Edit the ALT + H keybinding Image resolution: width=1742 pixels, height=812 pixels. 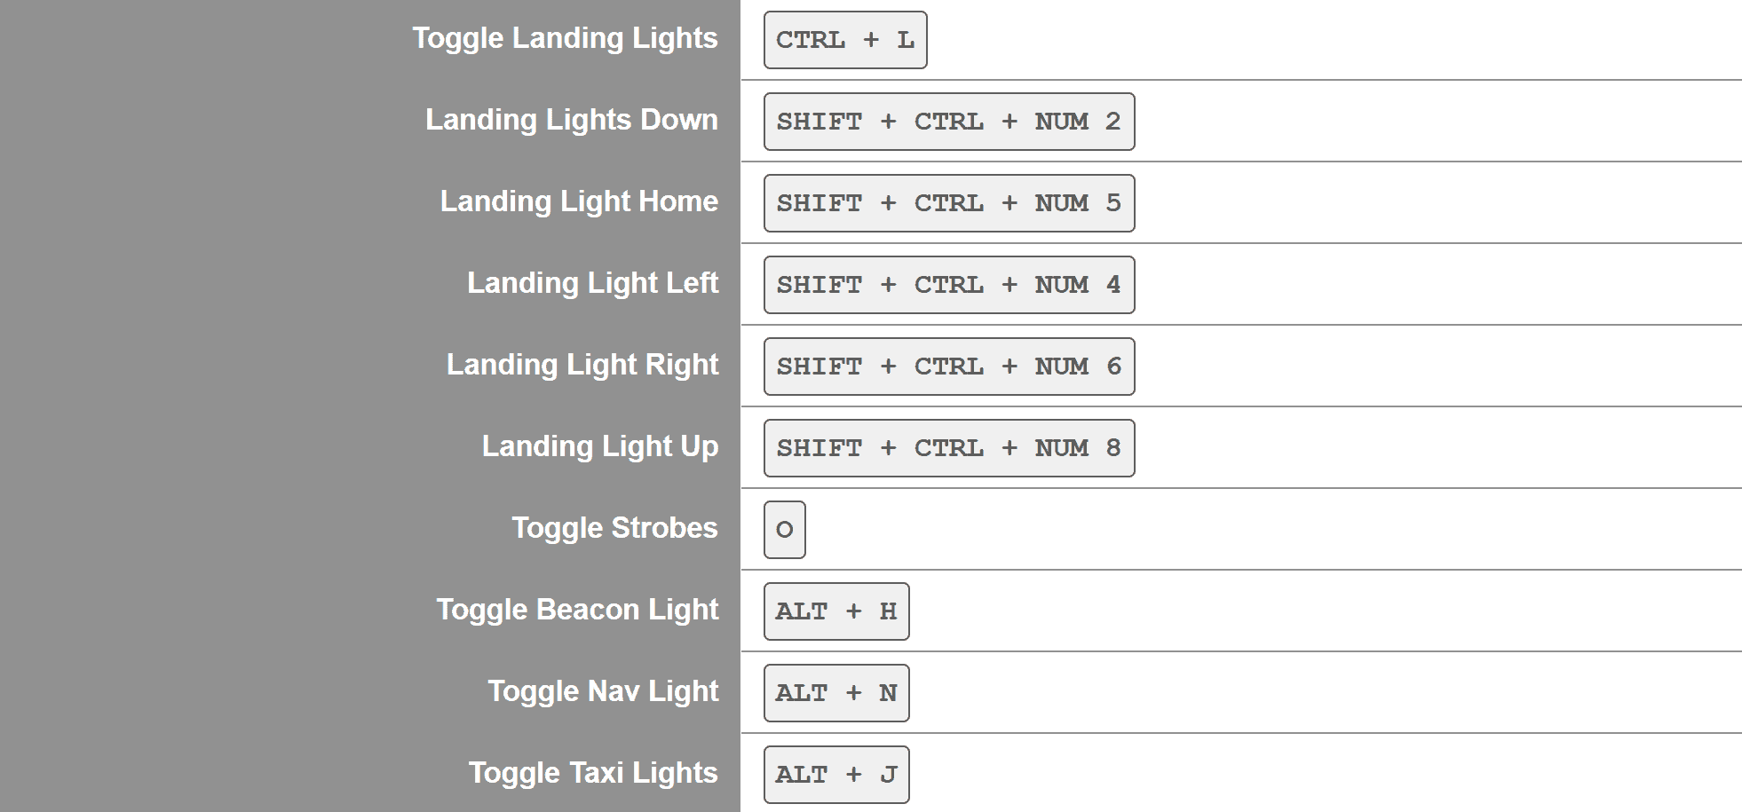pyautogui.click(x=835, y=611)
